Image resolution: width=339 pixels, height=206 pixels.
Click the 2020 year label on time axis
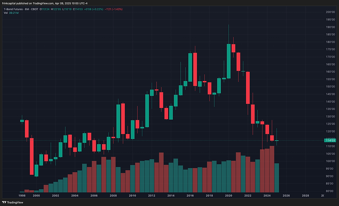pos(228,195)
